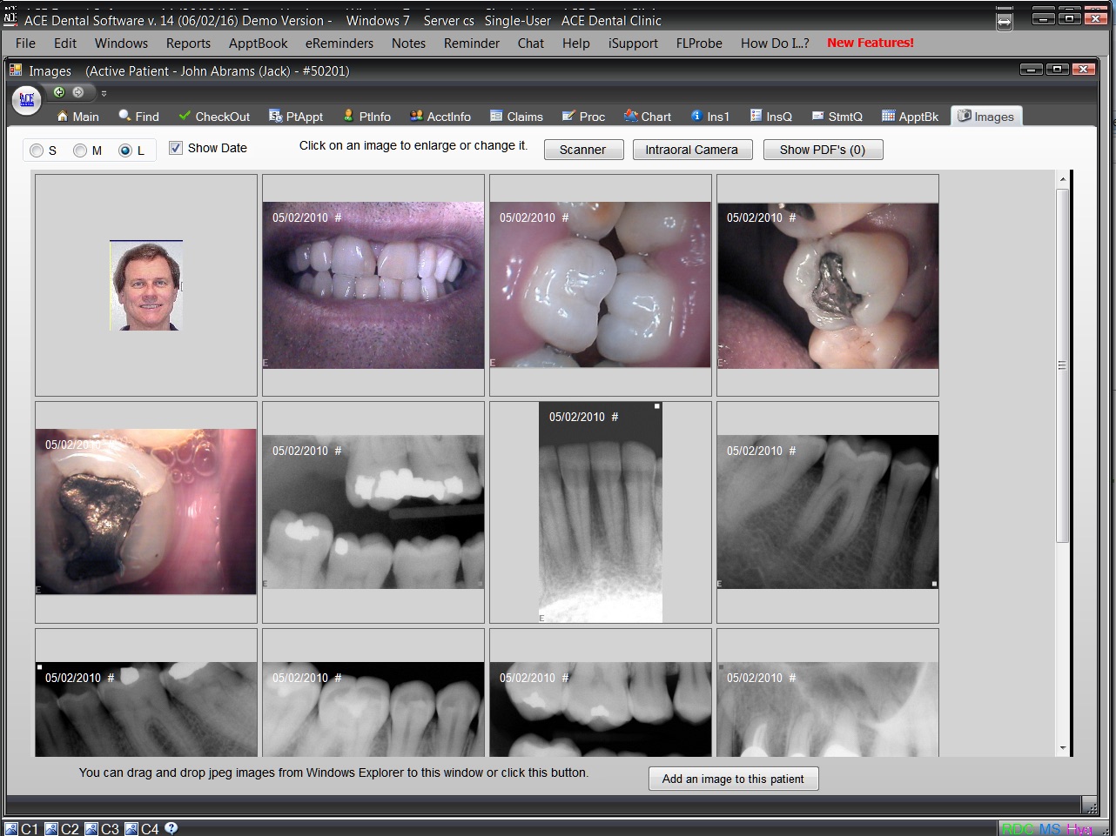The image size is (1116, 836).
Task: Open the FLProbe menu
Action: coord(699,43)
